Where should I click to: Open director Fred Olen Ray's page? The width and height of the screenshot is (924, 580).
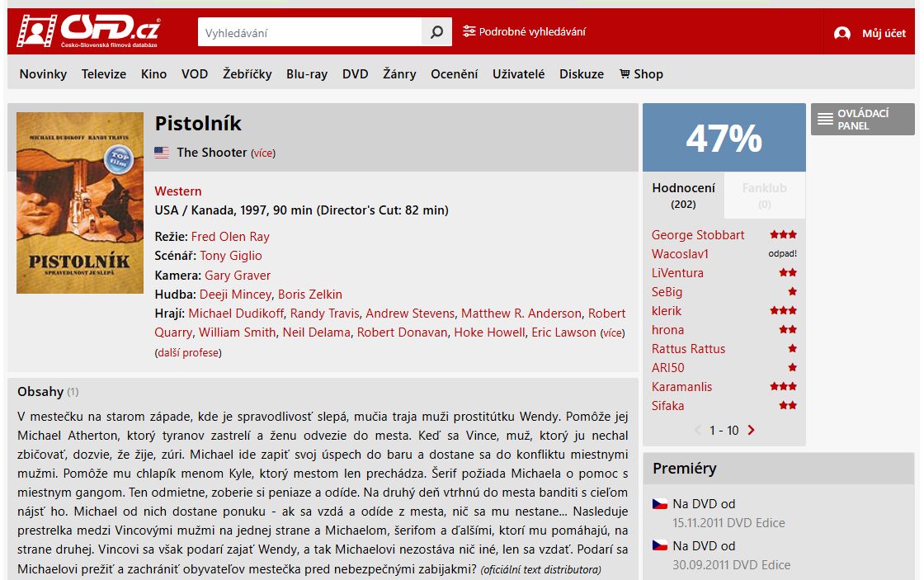(x=230, y=237)
